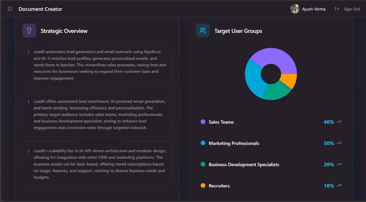Click the 40% value
Screen dimensions: 366x202
pyautogui.click(x=329, y=122)
